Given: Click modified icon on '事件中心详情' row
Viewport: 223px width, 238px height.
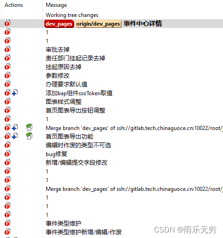Looking at the screenshot, I should (7, 23).
